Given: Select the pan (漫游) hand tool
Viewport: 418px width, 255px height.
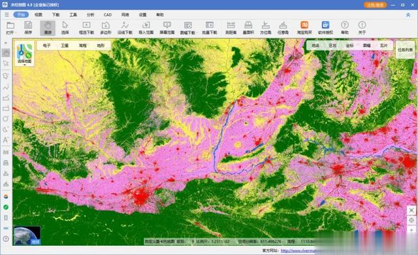Looking at the screenshot, I should coord(48,28).
